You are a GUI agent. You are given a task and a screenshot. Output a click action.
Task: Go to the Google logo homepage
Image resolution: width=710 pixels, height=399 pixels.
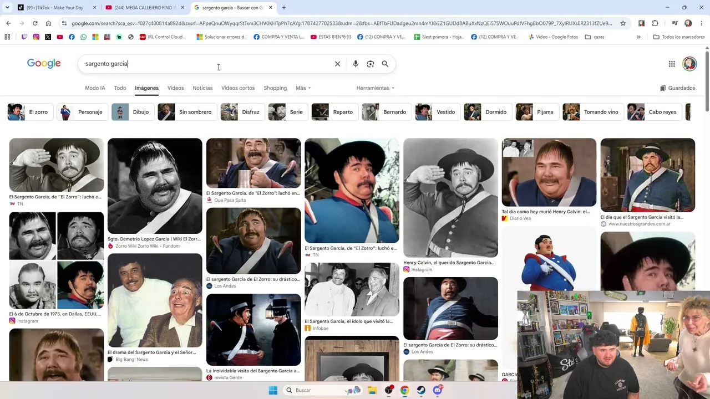point(44,64)
